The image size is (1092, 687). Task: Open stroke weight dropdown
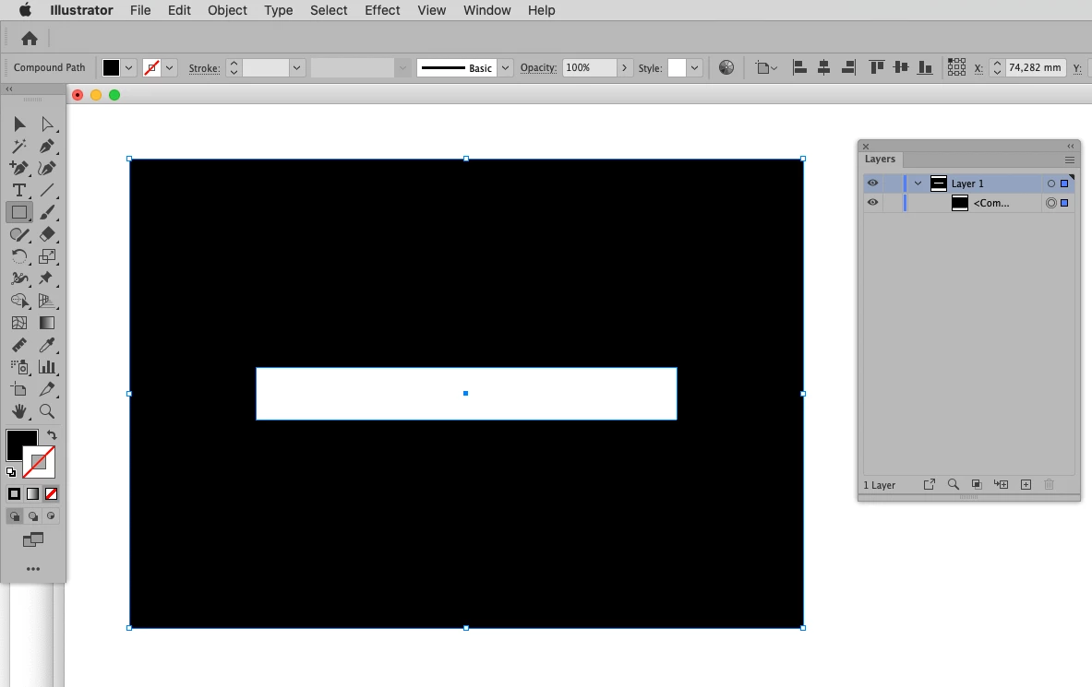pyautogui.click(x=296, y=67)
